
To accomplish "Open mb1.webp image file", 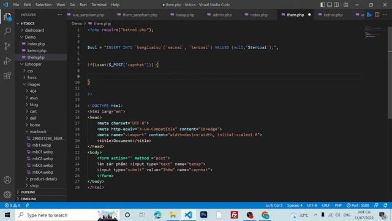I will point(42,145).
